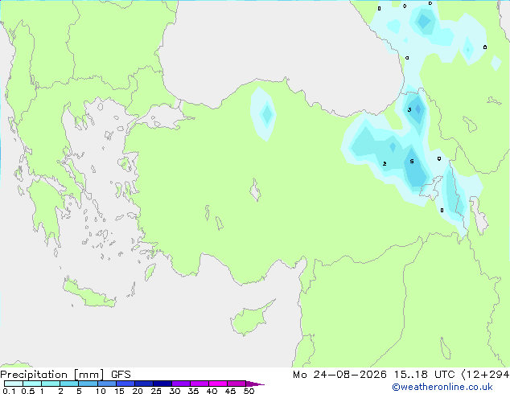Pick the 35–40 mm legend color
The height and width of the screenshot is (394, 510).
point(199,384)
